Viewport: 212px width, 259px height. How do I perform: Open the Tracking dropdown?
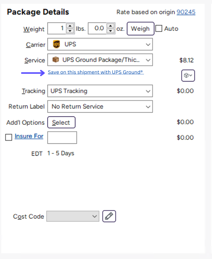148,91
